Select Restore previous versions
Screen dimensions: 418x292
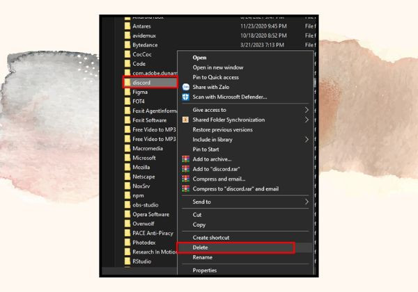223,130
